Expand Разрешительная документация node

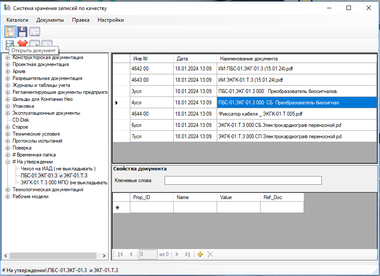coord(8,79)
